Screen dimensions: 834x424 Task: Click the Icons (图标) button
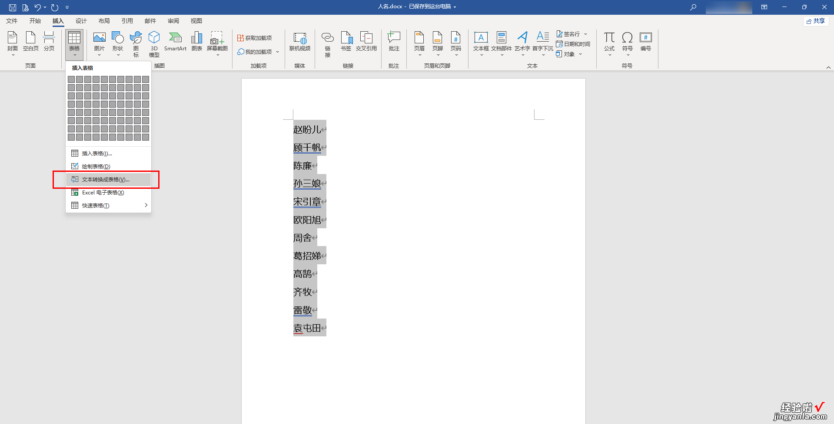[136, 44]
